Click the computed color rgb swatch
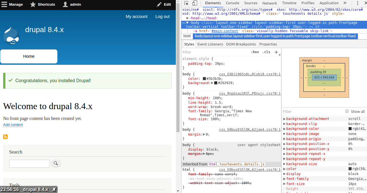The image size is (367, 193). coord(350,169)
